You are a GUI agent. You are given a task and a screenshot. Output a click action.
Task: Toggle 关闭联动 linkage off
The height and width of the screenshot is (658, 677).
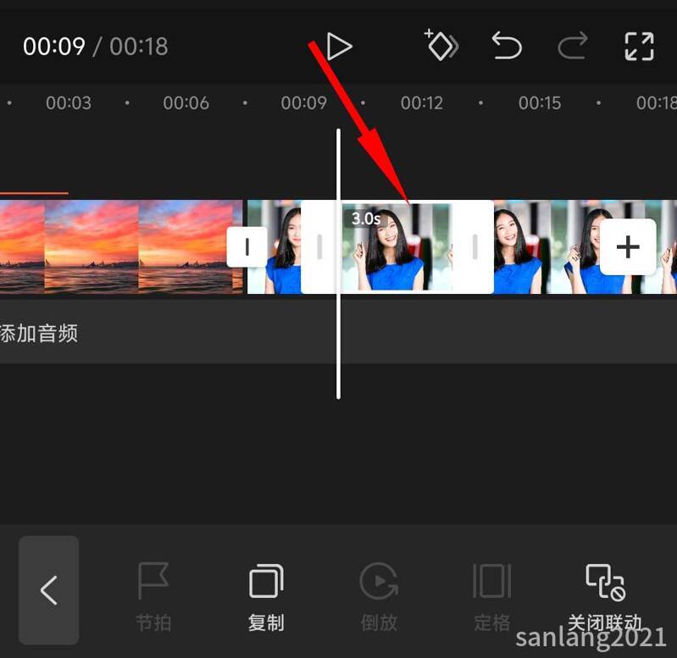[605, 597]
